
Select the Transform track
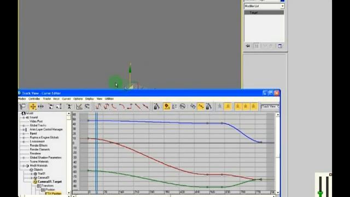click(48, 186)
